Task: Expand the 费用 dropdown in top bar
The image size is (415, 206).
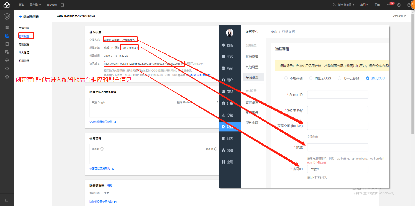Action: click(364, 5)
